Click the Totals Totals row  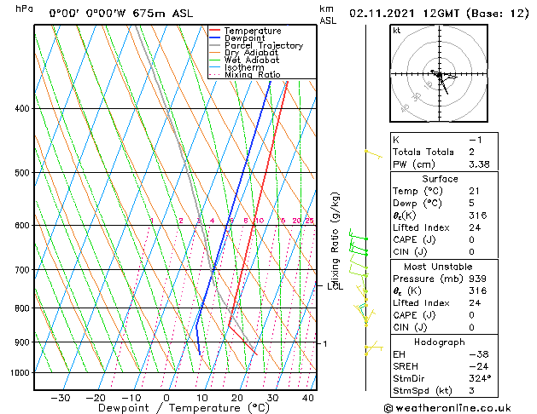click(x=444, y=152)
